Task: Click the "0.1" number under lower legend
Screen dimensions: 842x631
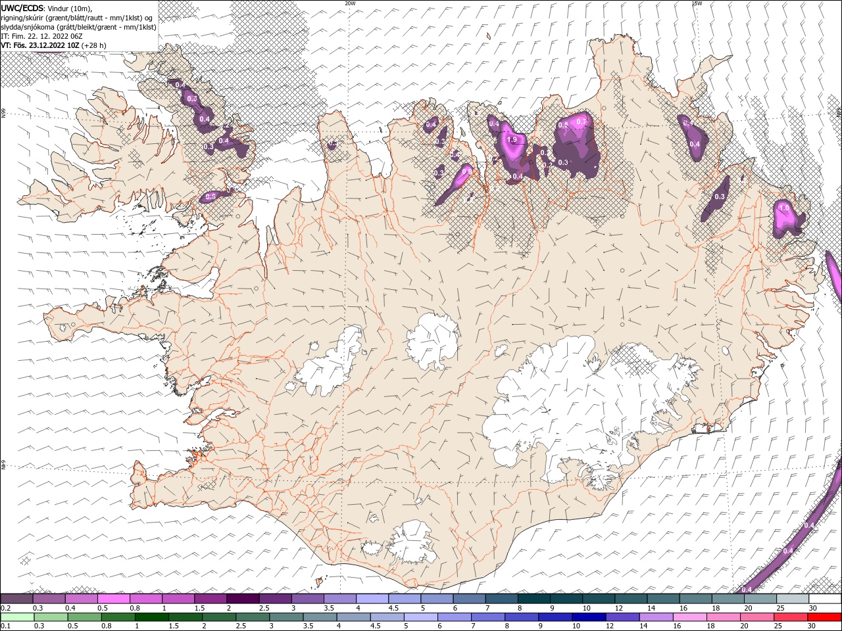Action: [x=5, y=626]
